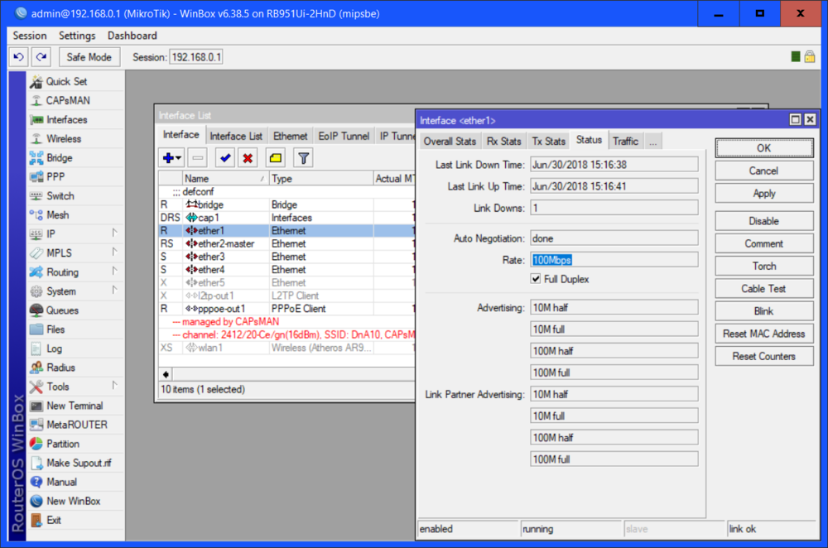Screen dimensions: 828x548
Task: Click the Rate field showing 100Mbps
Action: point(614,260)
